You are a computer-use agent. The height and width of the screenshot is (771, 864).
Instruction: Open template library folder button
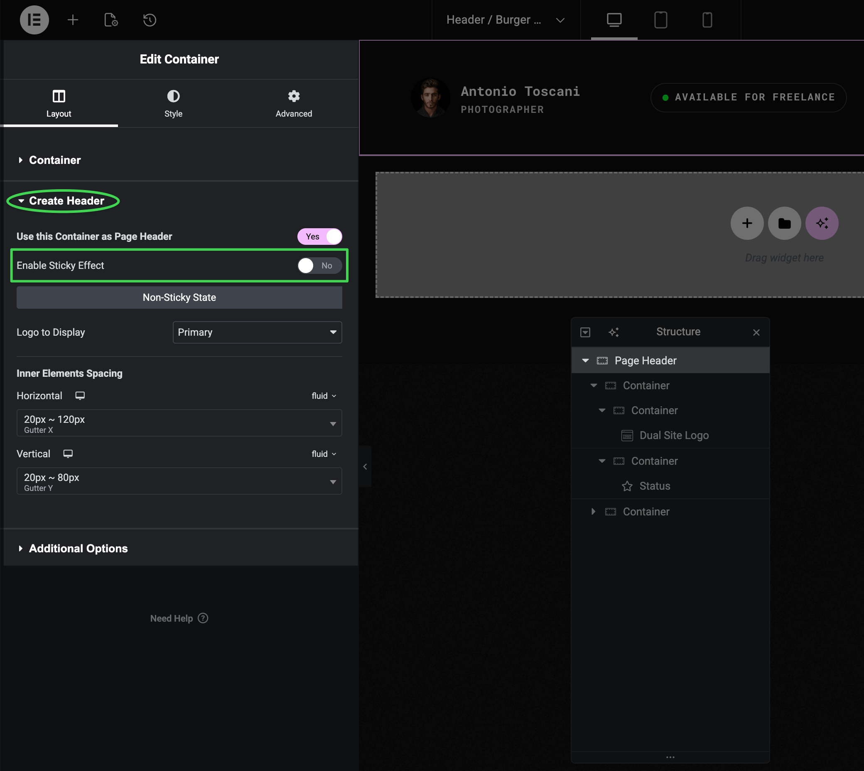pos(784,223)
